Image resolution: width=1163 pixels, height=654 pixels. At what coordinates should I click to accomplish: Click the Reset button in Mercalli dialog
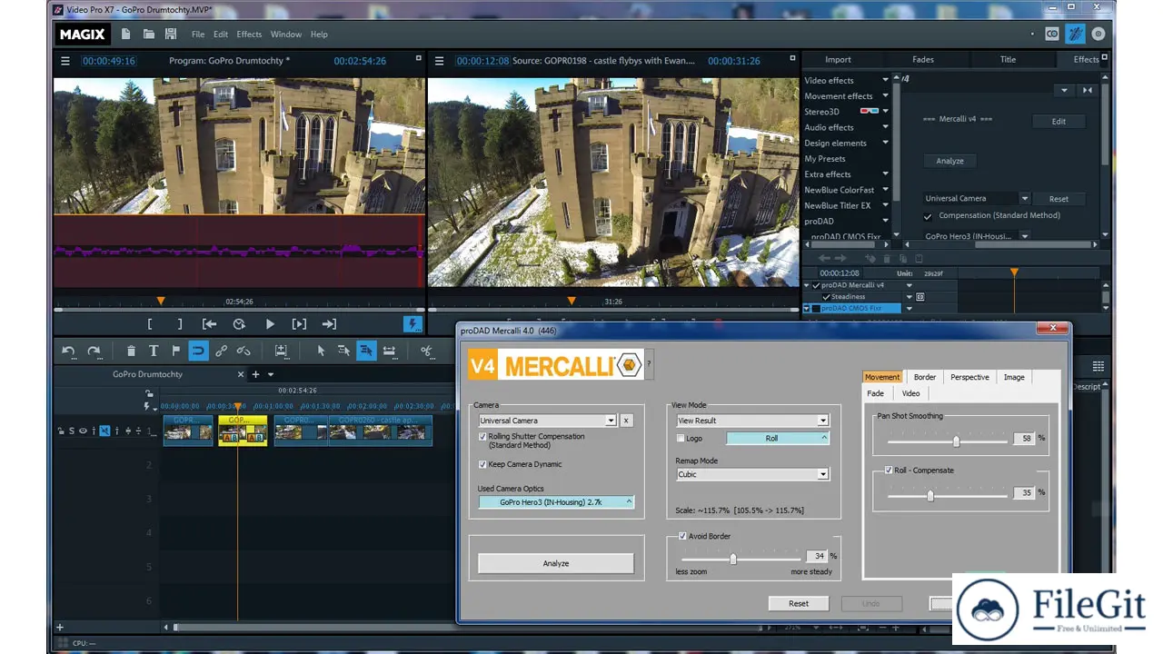pos(799,603)
